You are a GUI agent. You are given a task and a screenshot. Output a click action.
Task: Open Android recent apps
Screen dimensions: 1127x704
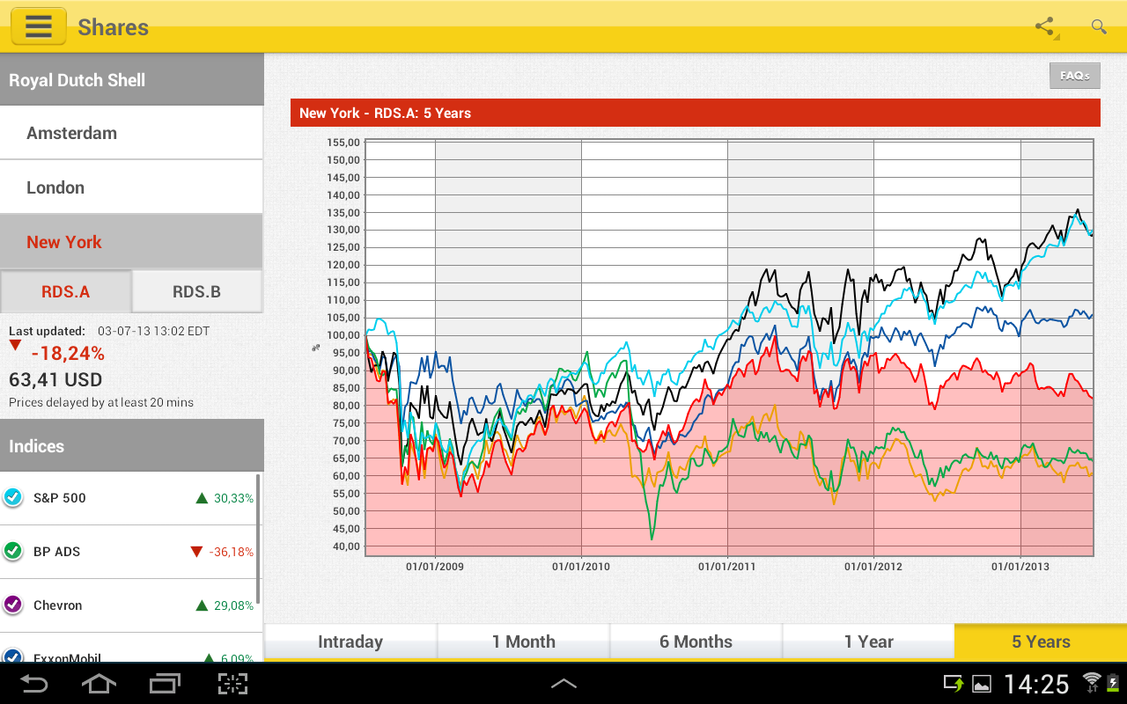point(165,684)
